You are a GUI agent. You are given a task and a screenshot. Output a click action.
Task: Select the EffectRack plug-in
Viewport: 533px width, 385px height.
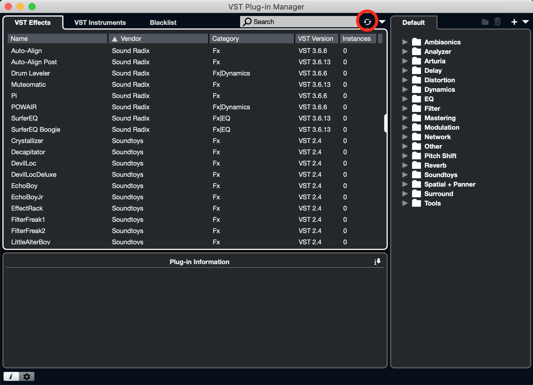pos(195,208)
